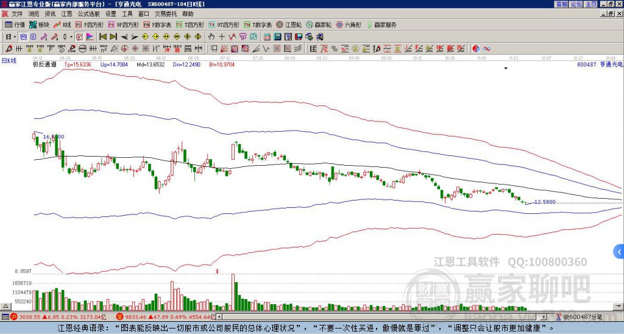This screenshot has width=624, height=334.
Task: Toggle the highlighted chart-view button beside period selector
Action: [24, 37]
